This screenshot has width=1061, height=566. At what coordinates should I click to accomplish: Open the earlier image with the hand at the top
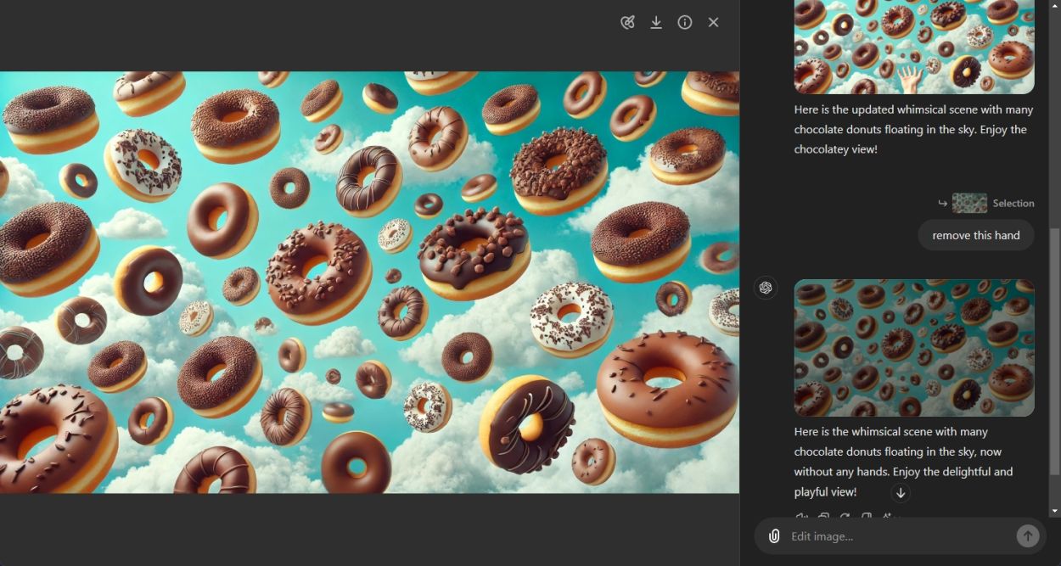[x=913, y=47]
